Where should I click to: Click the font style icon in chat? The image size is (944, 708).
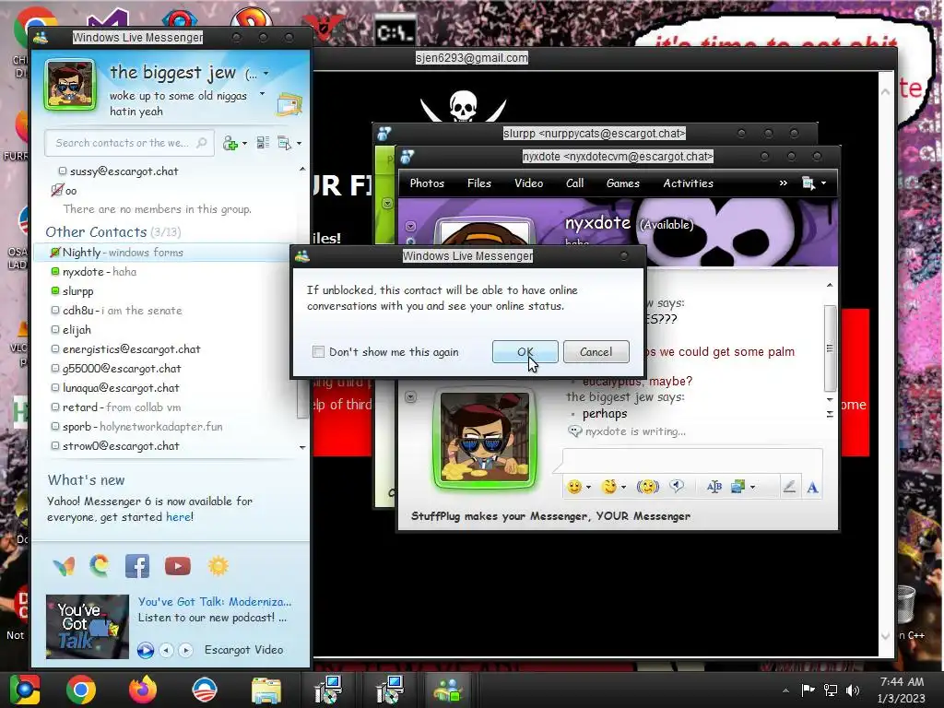714,487
